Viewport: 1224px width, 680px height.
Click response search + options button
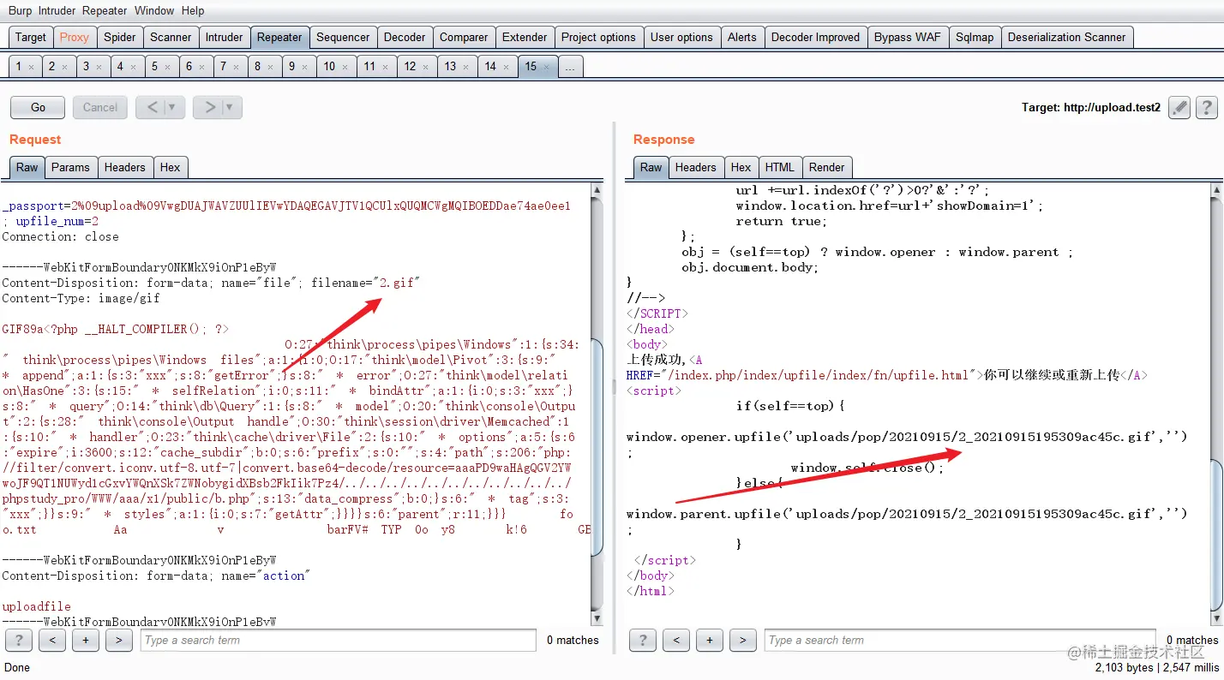pos(710,640)
